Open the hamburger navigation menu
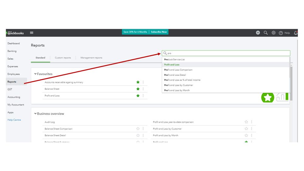 [x=32, y=33]
